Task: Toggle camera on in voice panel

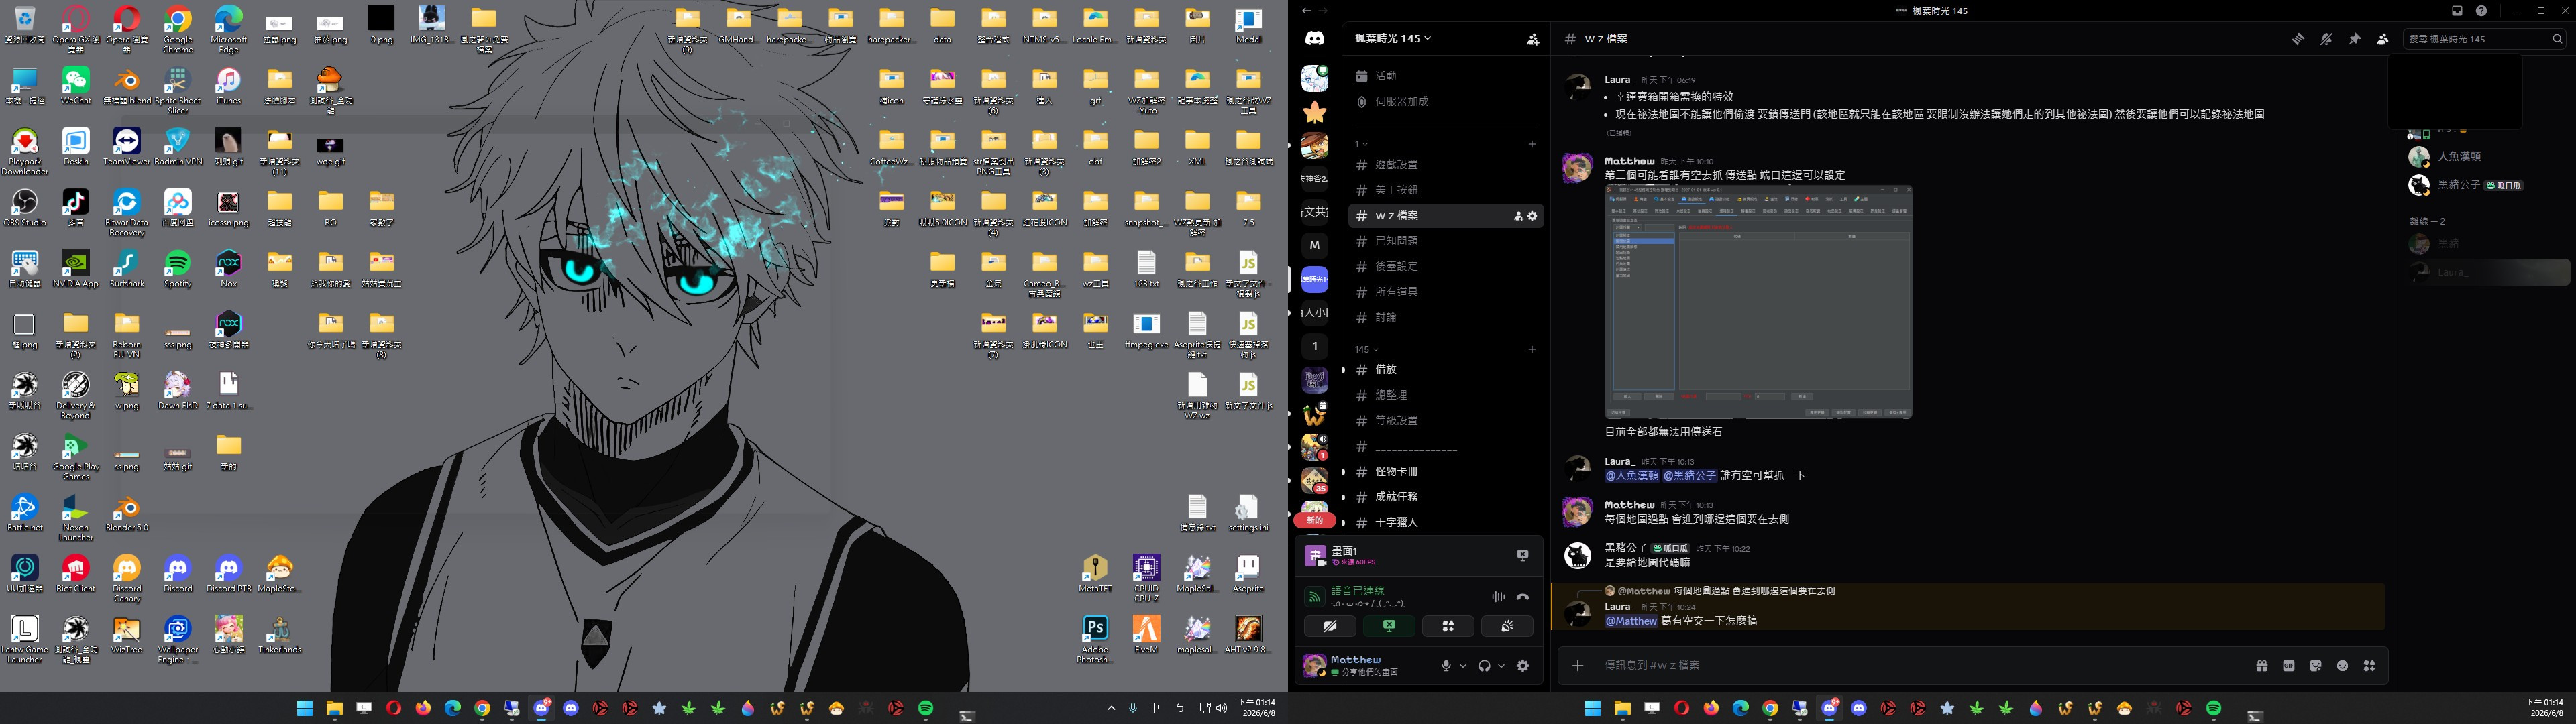Action: 1330,626
